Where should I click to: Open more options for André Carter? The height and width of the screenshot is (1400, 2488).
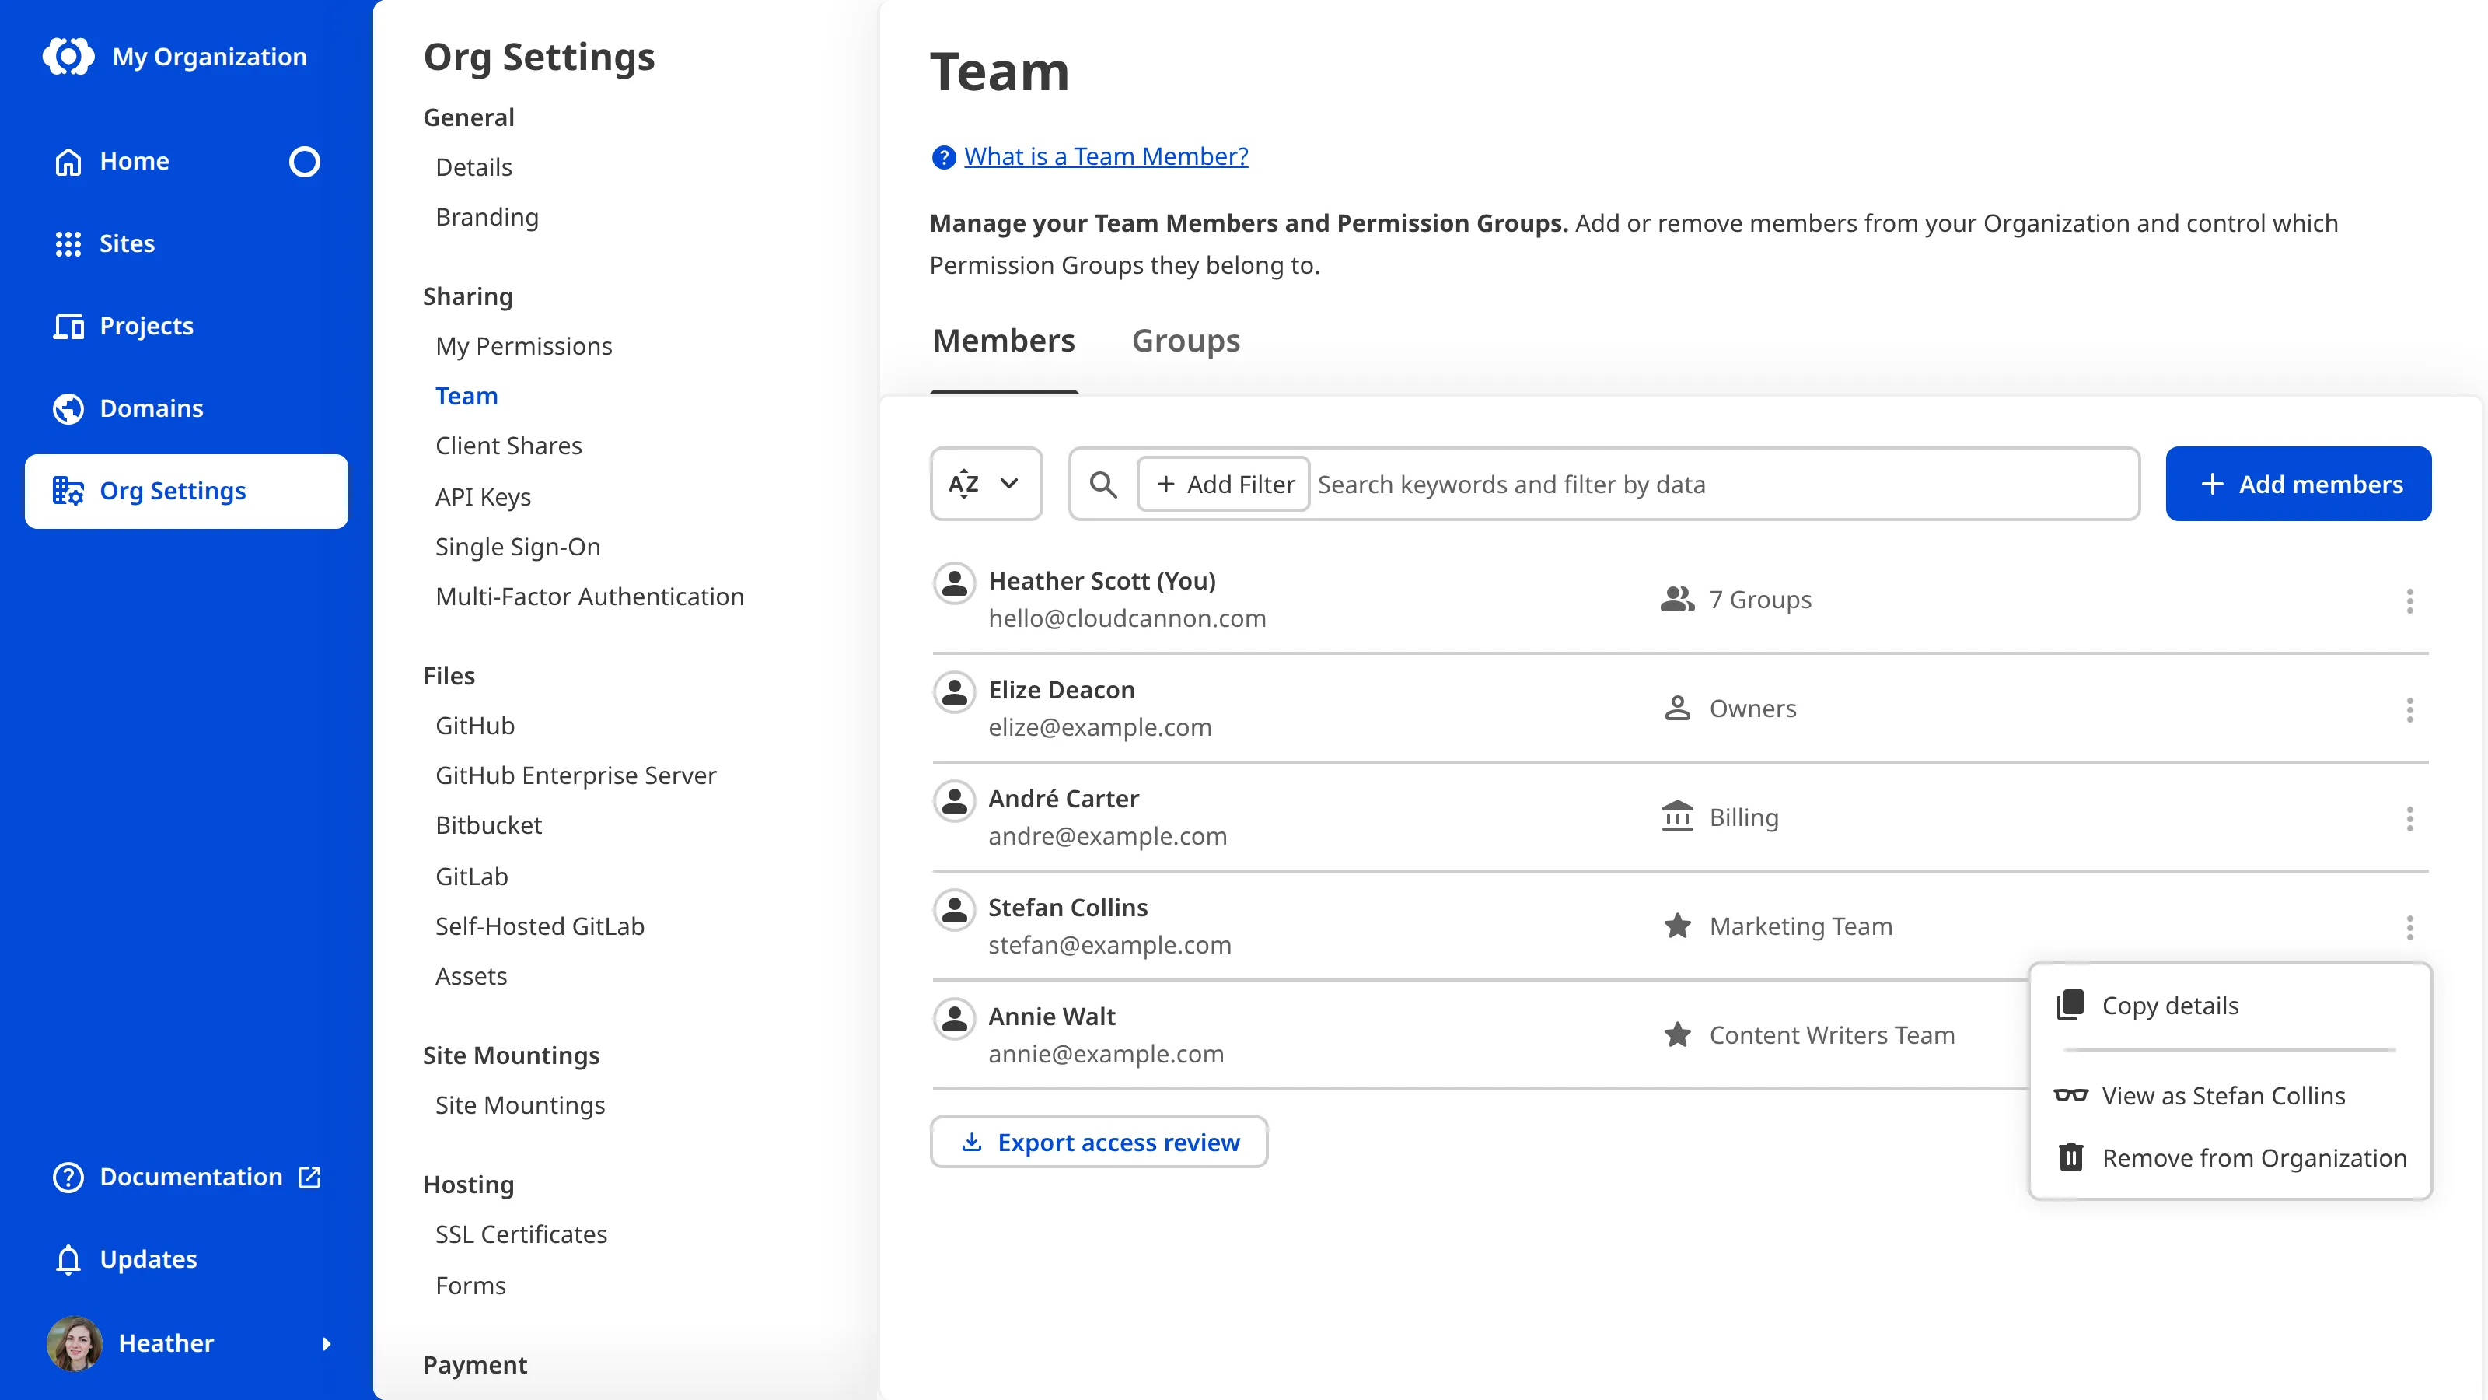[2409, 819]
